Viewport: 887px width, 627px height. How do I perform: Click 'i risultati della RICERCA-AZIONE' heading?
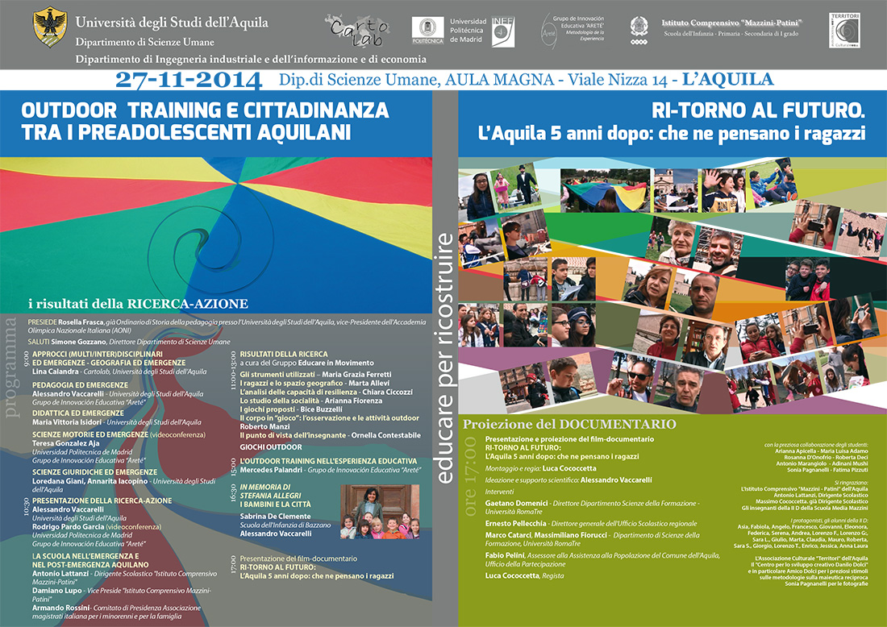coord(138,304)
